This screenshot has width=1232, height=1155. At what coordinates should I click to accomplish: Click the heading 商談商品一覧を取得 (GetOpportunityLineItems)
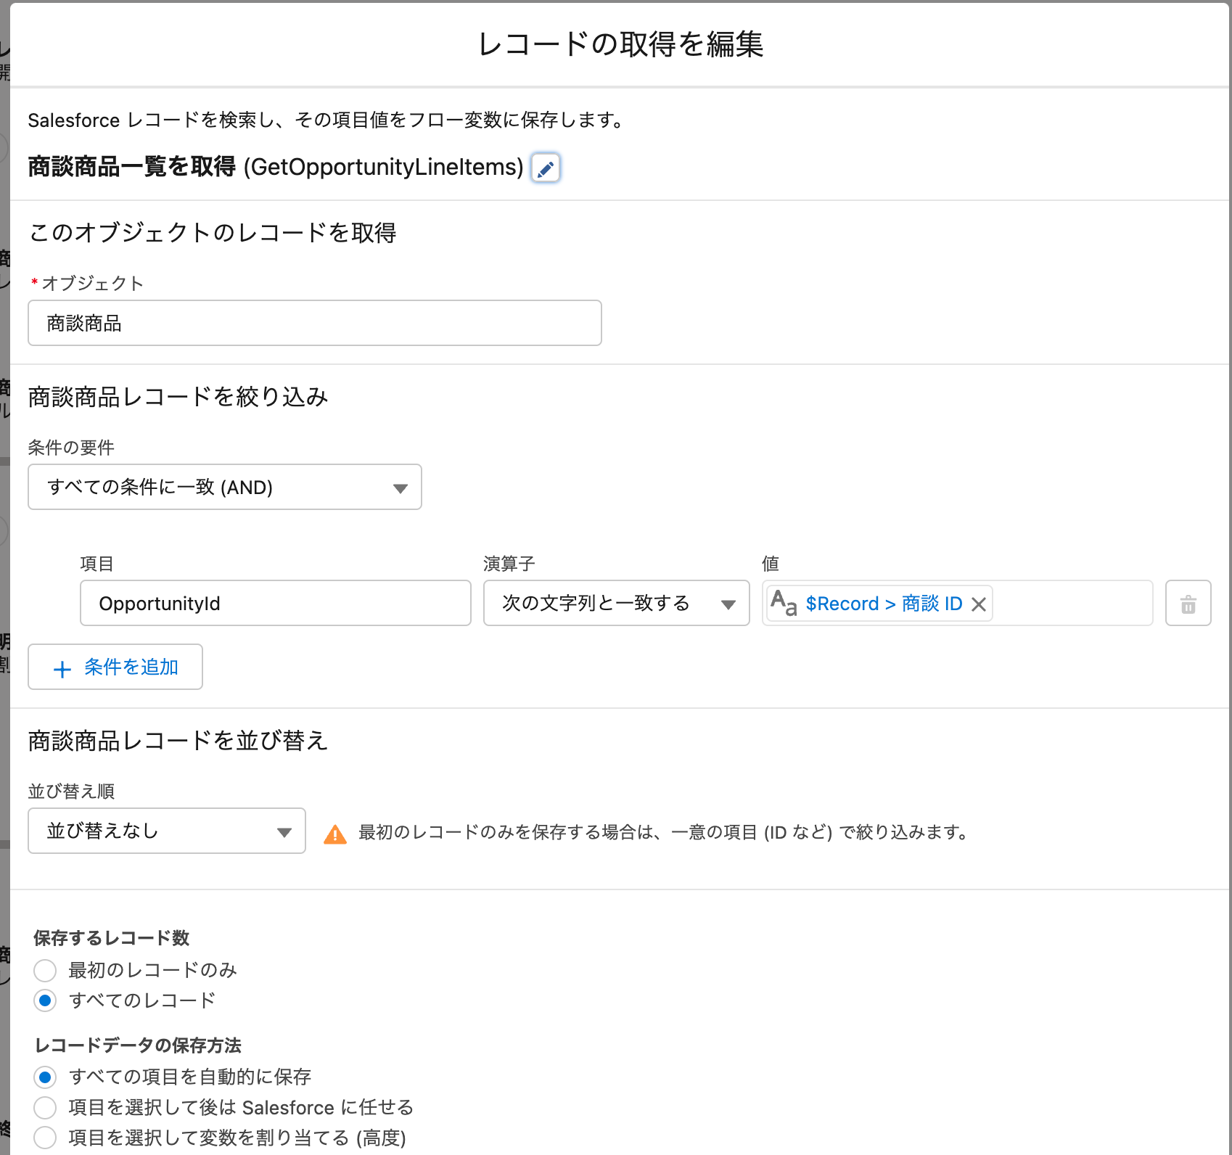point(276,167)
